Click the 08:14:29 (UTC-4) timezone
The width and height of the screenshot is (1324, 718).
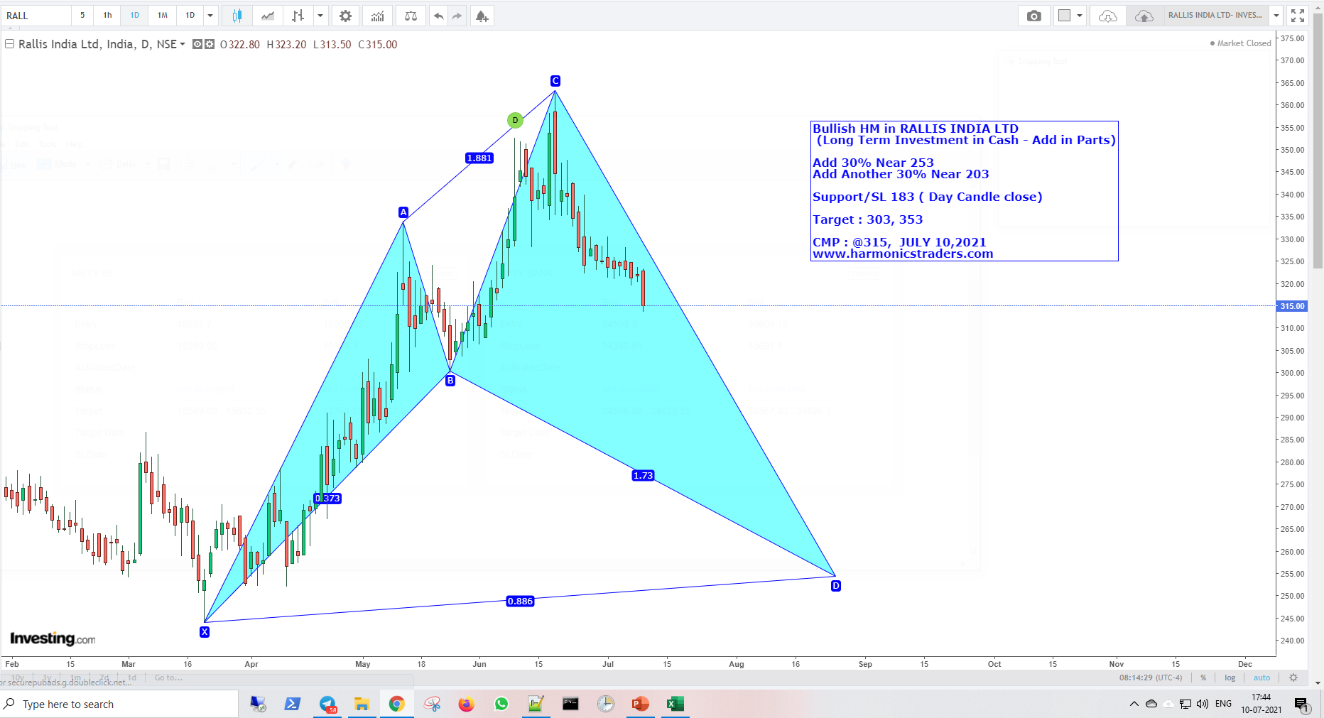(1151, 678)
